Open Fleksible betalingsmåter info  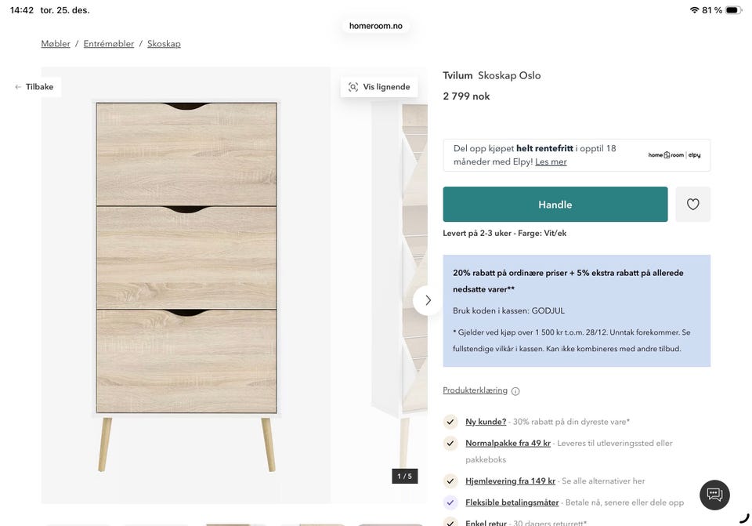(x=512, y=502)
